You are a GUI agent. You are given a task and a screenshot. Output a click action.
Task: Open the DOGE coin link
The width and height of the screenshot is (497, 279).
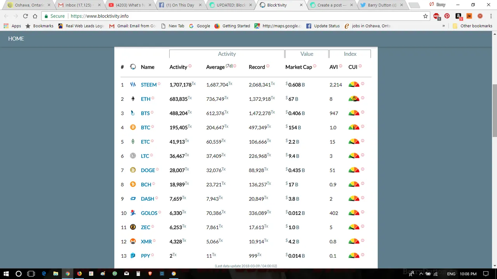coord(148,170)
